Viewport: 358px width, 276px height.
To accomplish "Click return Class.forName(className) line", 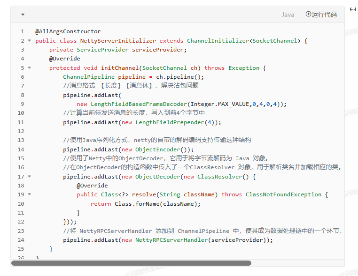I will [146, 204].
